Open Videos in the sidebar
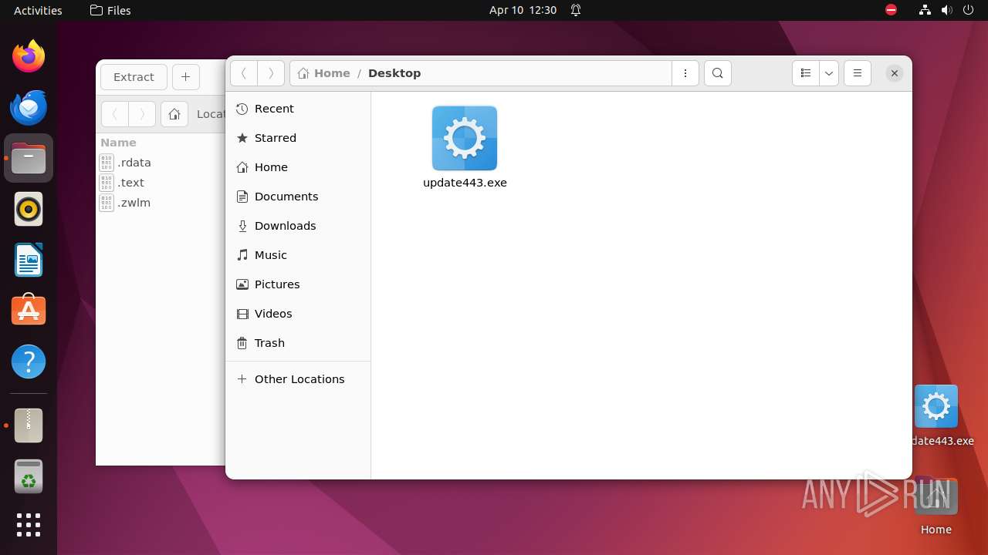 tap(298, 314)
